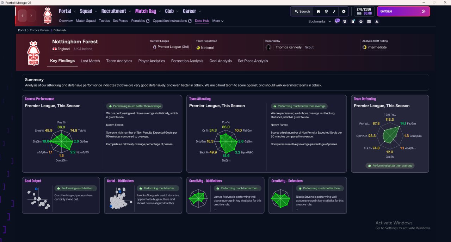Click the pencil edit icon

(334, 11)
